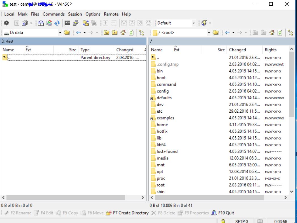Screen dimensions: 297x223
Task: Select the 'lost+found' folder
Action: point(167,152)
